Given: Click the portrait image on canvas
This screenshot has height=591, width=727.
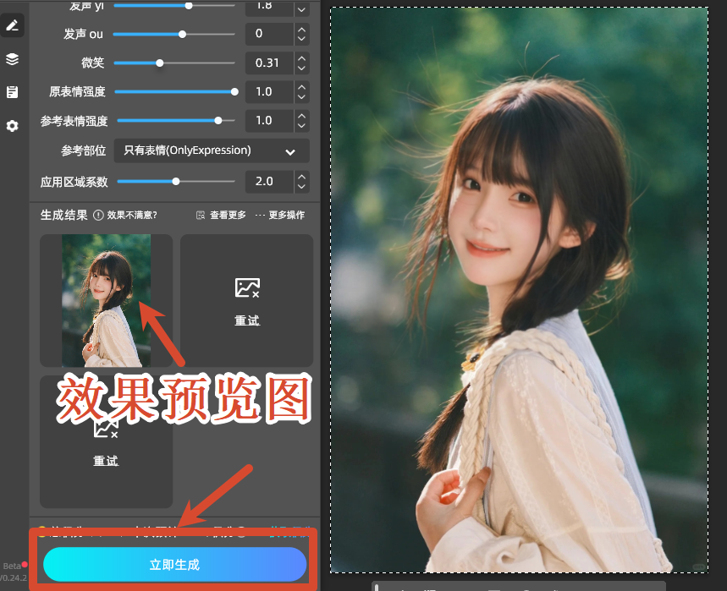Looking at the screenshot, I should coord(520,290).
